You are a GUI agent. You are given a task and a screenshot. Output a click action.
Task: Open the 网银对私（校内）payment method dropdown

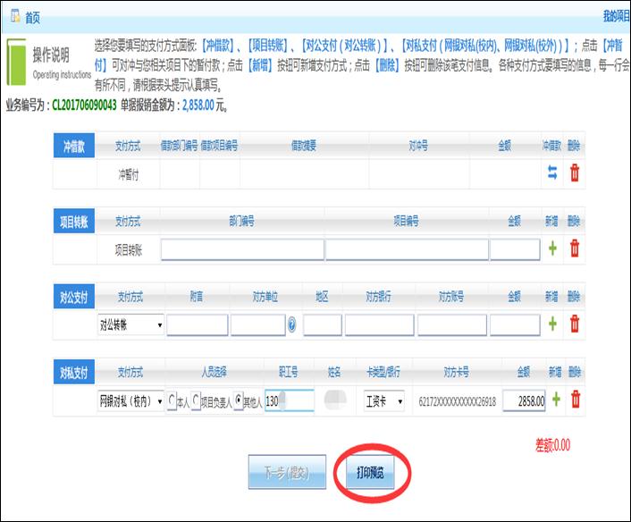[x=130, y=400]
